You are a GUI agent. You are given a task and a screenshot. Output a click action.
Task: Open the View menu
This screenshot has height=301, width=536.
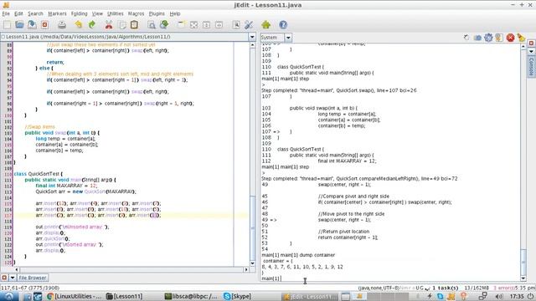(x=97, y=13)
